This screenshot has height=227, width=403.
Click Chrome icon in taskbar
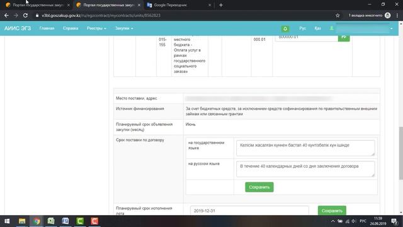coord(37,221)
